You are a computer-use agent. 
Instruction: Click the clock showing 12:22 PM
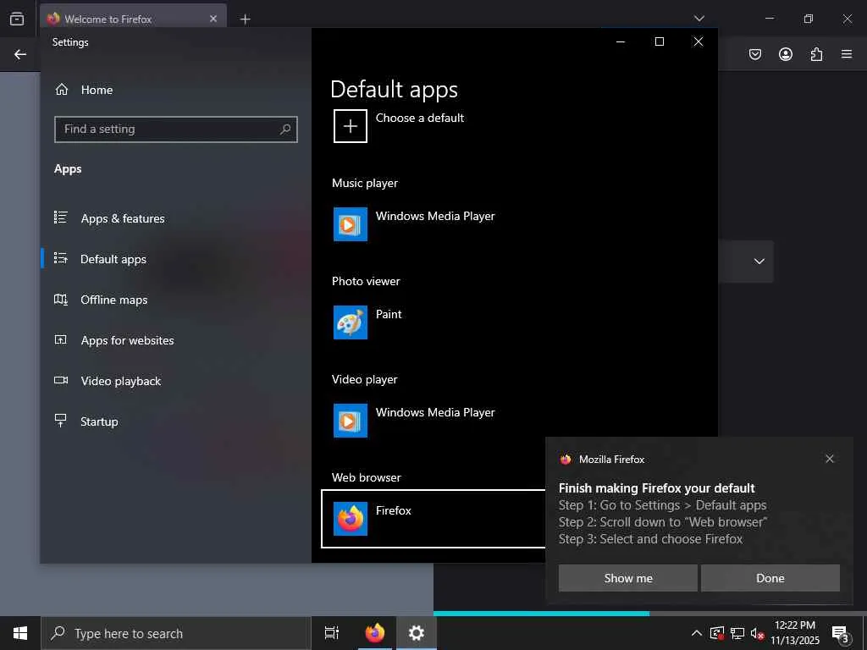[794, 625]
